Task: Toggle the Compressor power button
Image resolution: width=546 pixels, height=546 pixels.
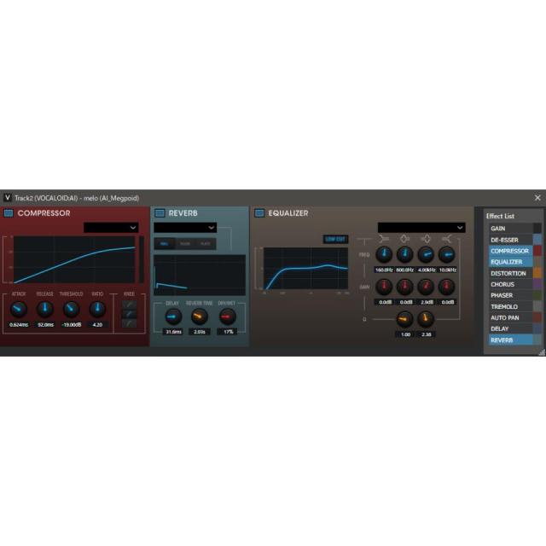Action: tap(9, 212)
